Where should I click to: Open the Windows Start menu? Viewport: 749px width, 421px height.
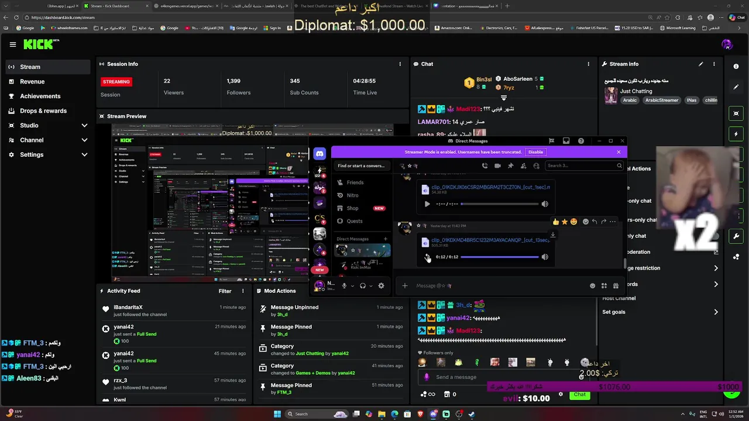coord(277,414)
